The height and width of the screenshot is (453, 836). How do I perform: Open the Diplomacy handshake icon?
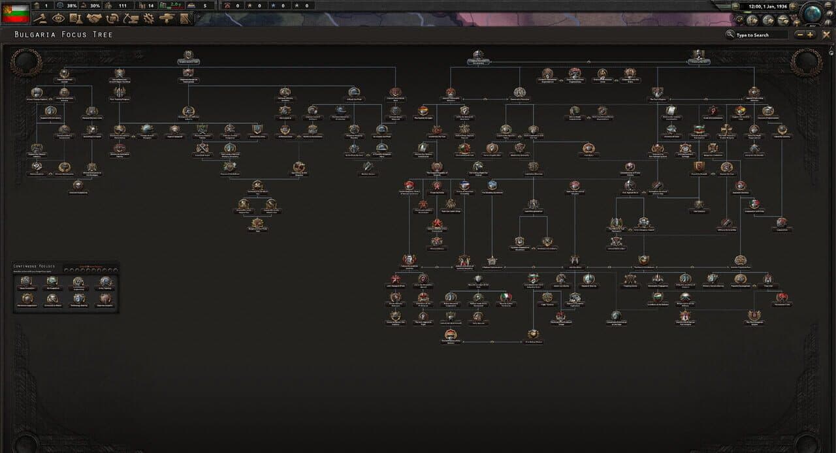pos(94,18)
